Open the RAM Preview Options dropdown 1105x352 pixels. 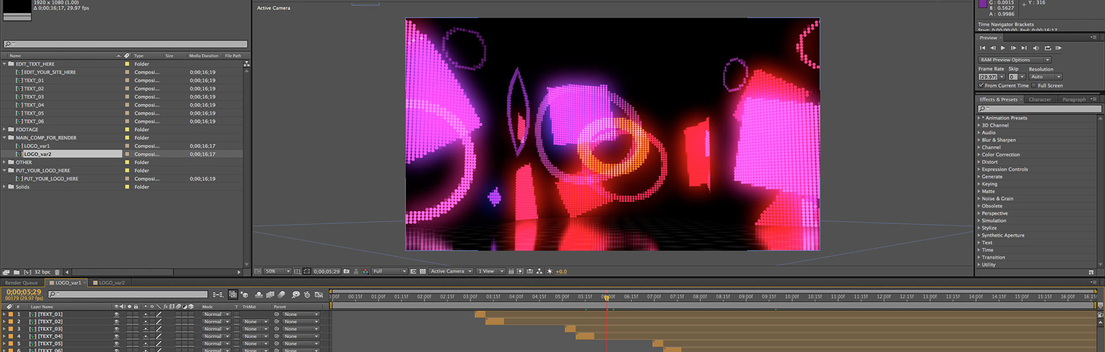[1014, 60]
